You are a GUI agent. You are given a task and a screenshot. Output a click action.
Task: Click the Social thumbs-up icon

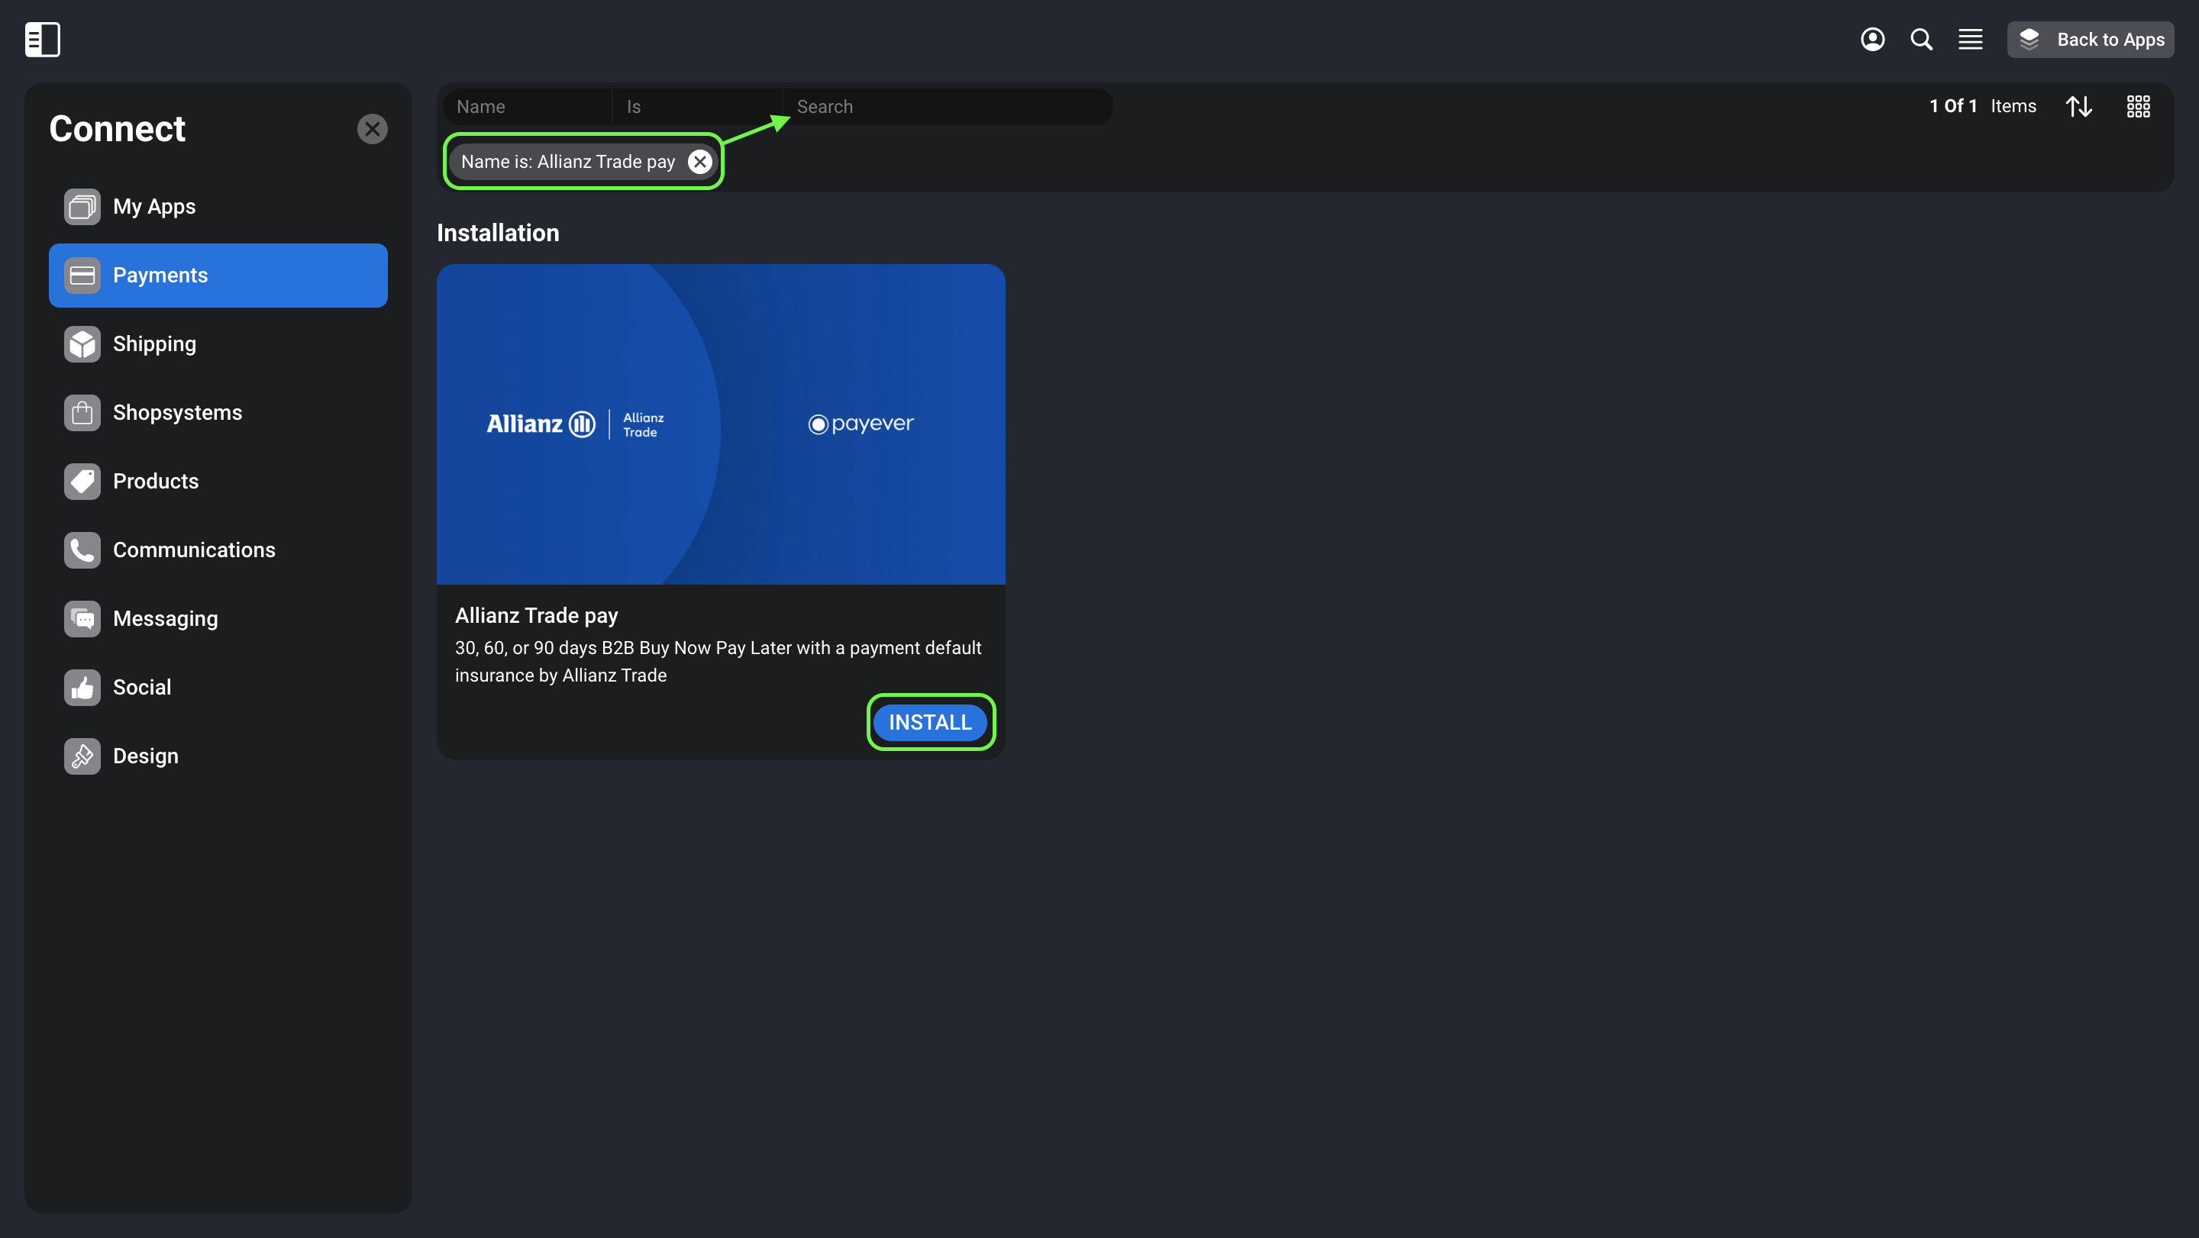82,688
